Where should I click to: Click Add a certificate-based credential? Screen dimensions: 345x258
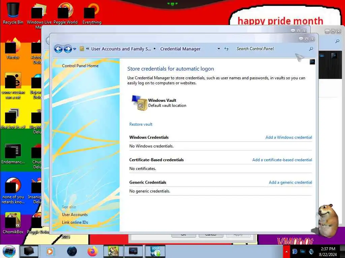[282, 160]
